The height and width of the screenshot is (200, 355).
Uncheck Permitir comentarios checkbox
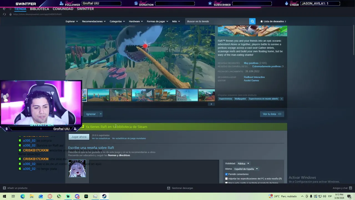click(226, 174)
